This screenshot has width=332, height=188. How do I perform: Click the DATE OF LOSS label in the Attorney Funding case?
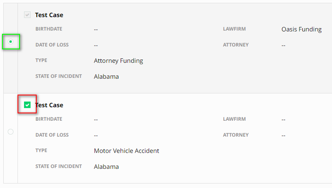click(x=52, y=45)
